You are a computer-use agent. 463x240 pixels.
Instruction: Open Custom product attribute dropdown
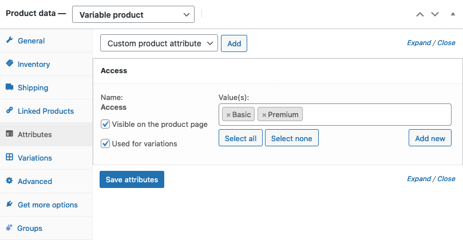159,43
